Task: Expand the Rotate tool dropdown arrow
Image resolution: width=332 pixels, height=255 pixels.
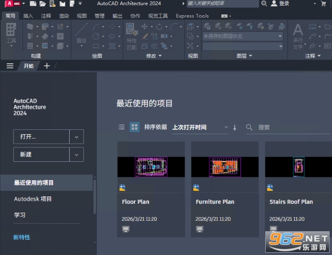Action: pyautogui.click(x=166, y=27)
